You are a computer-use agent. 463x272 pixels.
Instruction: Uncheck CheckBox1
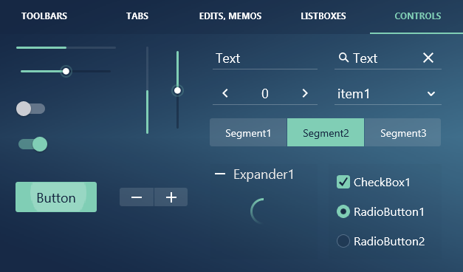pyautogui.click(x=343, y=182)
